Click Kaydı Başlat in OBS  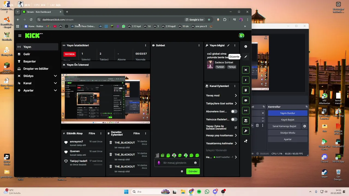tap(288, 120)
